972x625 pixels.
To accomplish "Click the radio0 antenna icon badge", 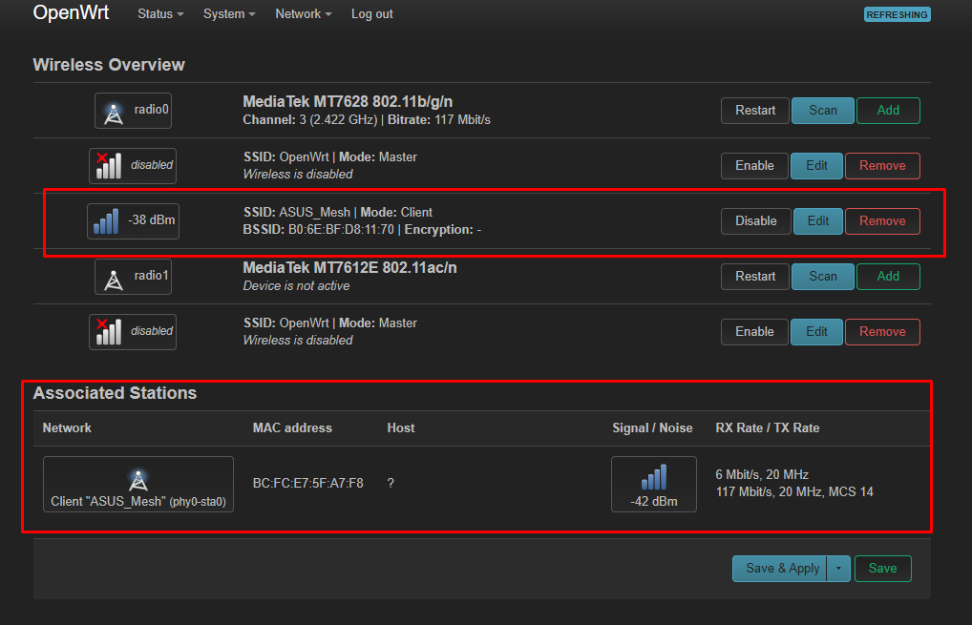I will pyautogui.click(x=133, y=111).
